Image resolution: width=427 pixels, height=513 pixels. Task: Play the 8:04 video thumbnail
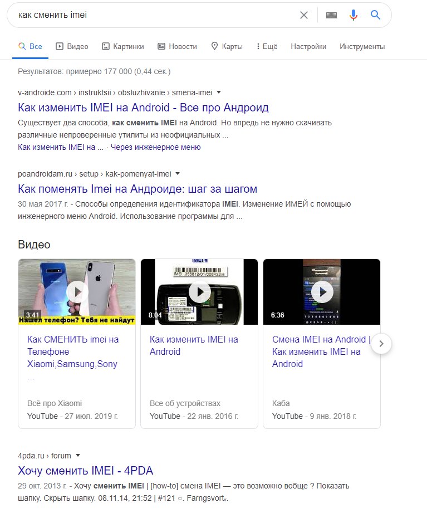(199, 292)
